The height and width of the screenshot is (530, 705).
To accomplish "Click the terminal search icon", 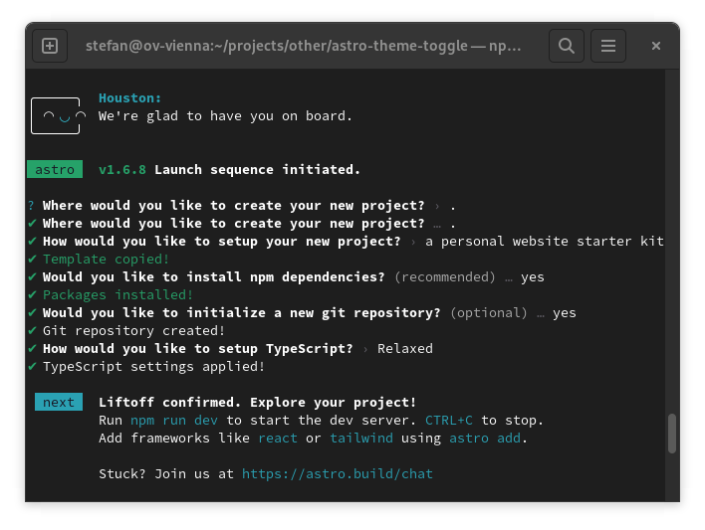I will [x=567, y=46].
